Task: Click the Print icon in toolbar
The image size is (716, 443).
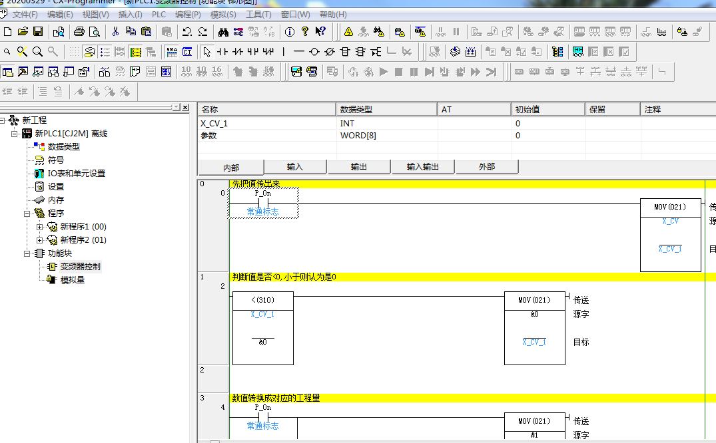Action: coord(79,31)
